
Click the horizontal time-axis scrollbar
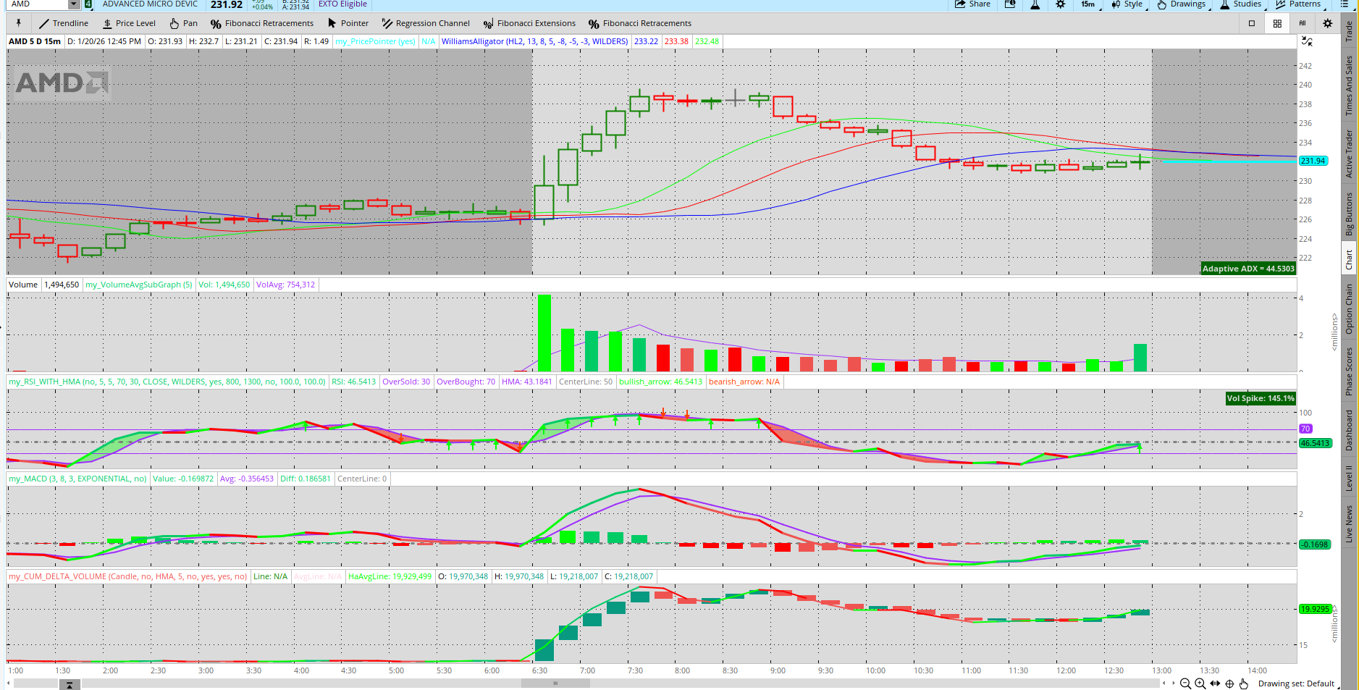555,683
